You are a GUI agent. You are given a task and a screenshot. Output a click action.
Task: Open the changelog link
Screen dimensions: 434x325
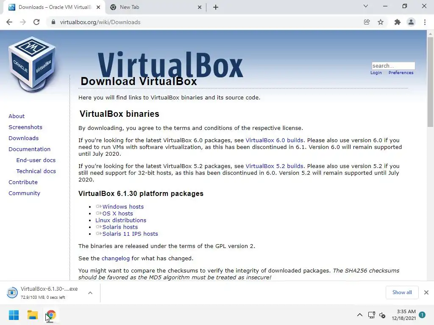[x=115, y=259]
